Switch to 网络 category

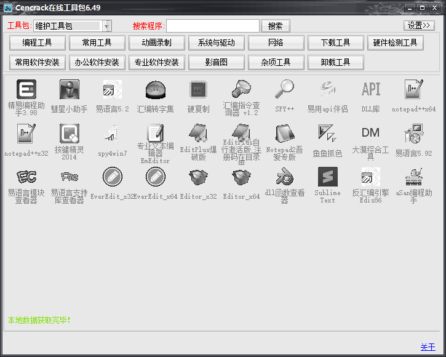(x=276, y=42)
